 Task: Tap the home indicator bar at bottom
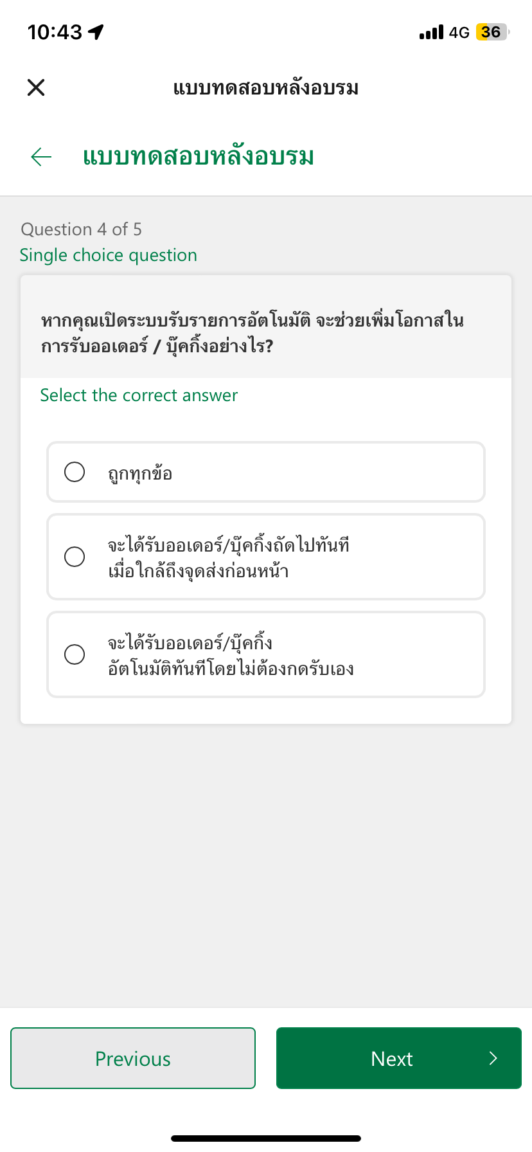[x=266, y=1138]
